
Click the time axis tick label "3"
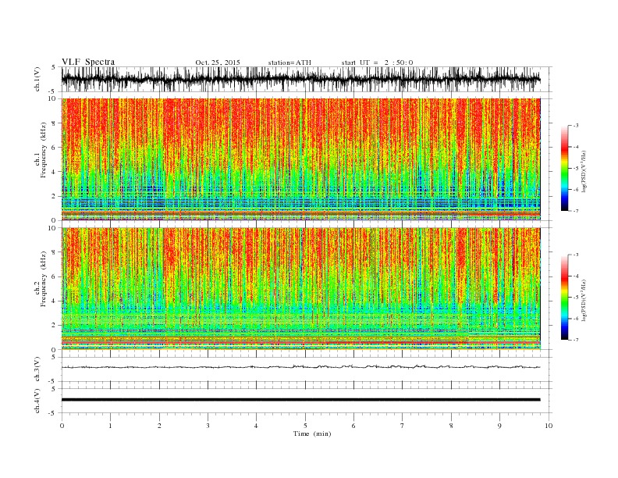[208, 426]
